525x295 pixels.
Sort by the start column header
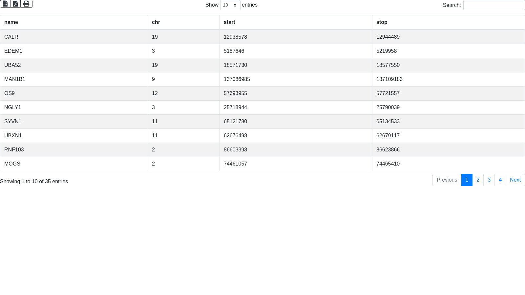coord(229,22)
